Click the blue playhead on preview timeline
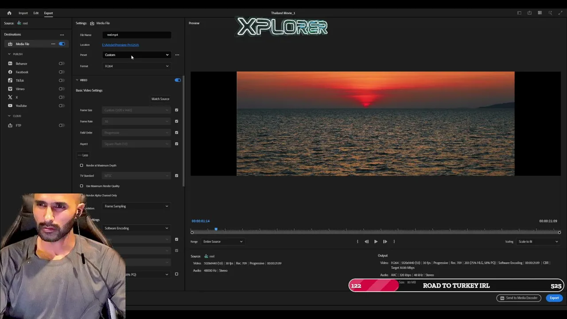Viewport: 567px width, 319px height. pyautogui.click(x=216, y=230)
